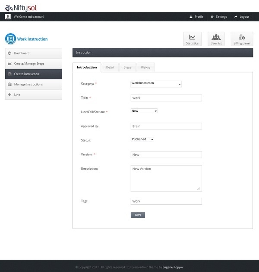Click the Version input field

coord(166,155)
